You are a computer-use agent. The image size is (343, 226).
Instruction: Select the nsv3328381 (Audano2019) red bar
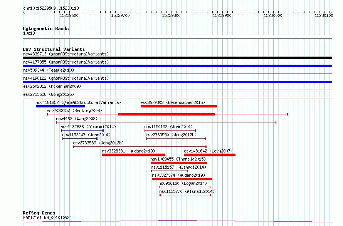[134, 155]
